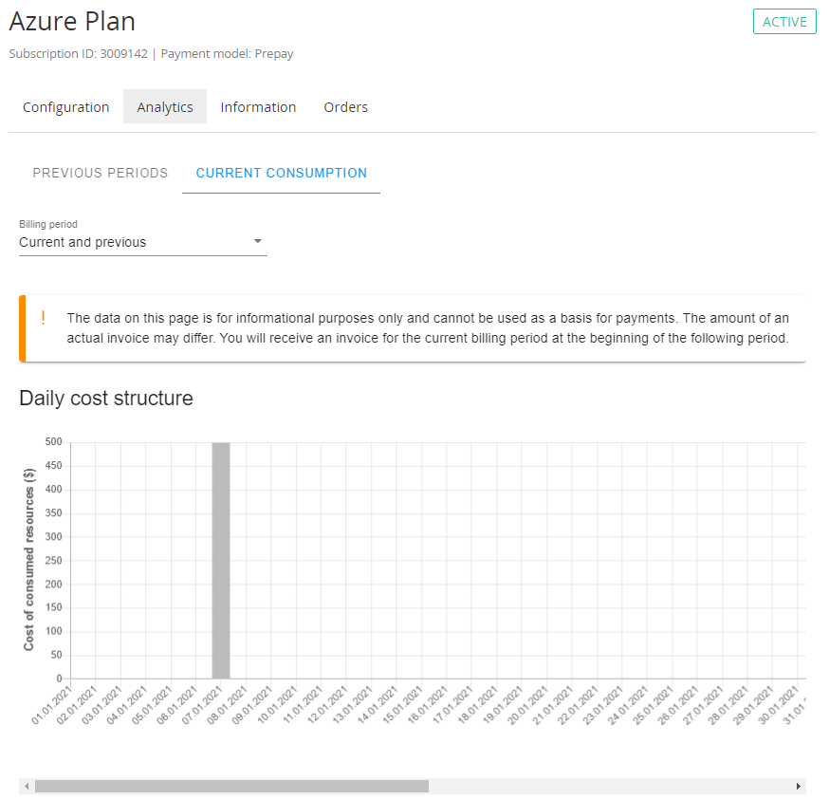Go to the Orders tab
829x800 pixels.
tap(346, 107)
